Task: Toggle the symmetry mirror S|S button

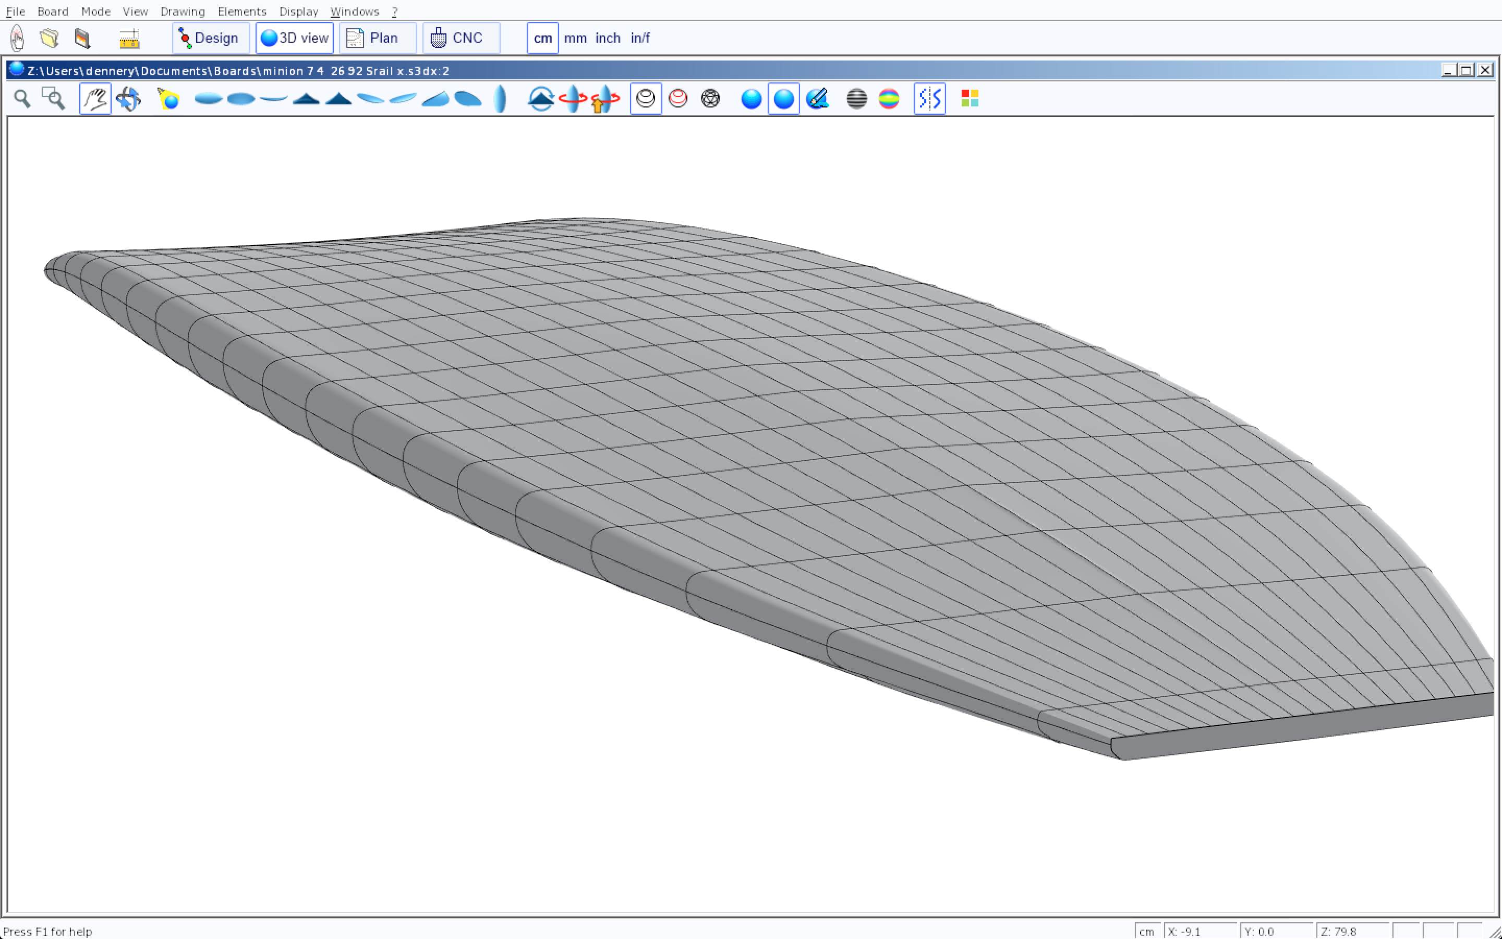Action: point(929,99)
